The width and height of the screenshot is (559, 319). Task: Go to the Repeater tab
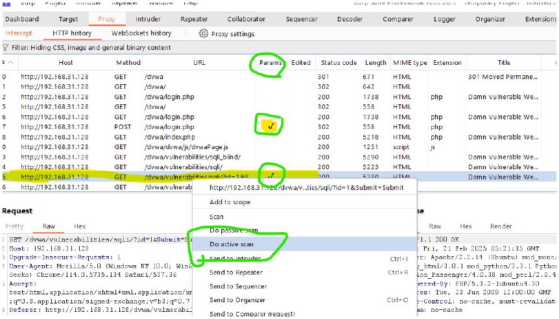coord(194,19)
